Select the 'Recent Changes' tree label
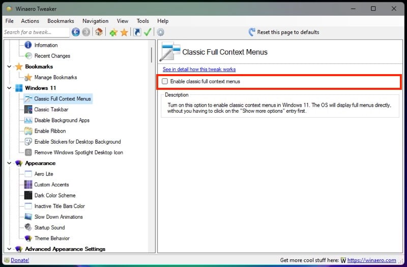This screenshot has width=407, height=267. point(52,56)
